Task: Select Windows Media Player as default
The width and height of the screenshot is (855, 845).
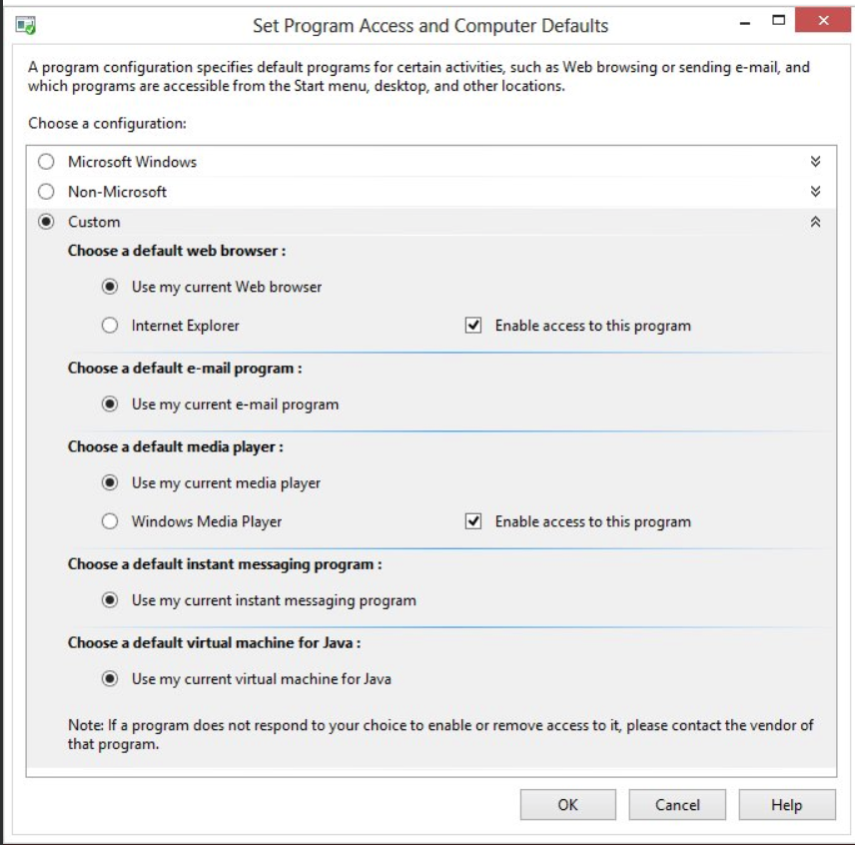Action: click(110, 521)
